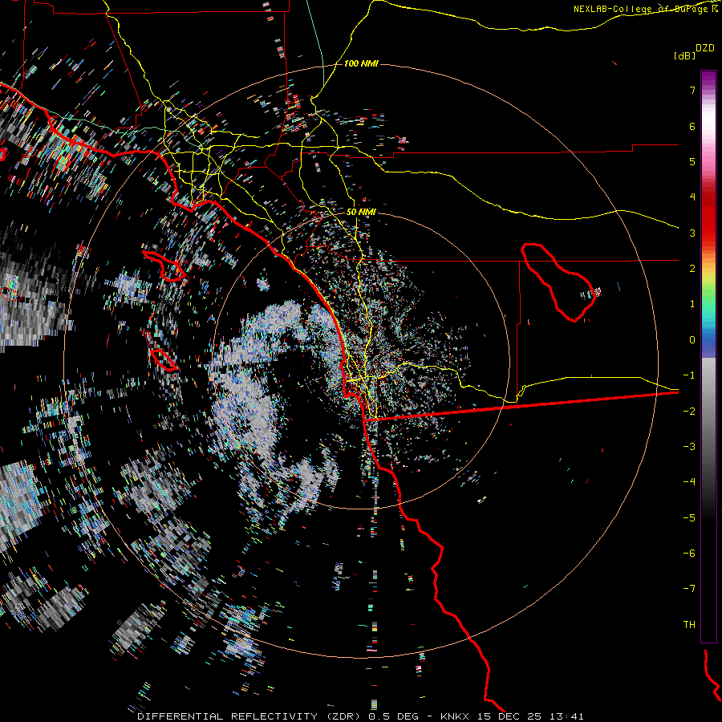Pick the red segment of the color bar
Viewport: 722px width, 722px height.
[708, 217]
